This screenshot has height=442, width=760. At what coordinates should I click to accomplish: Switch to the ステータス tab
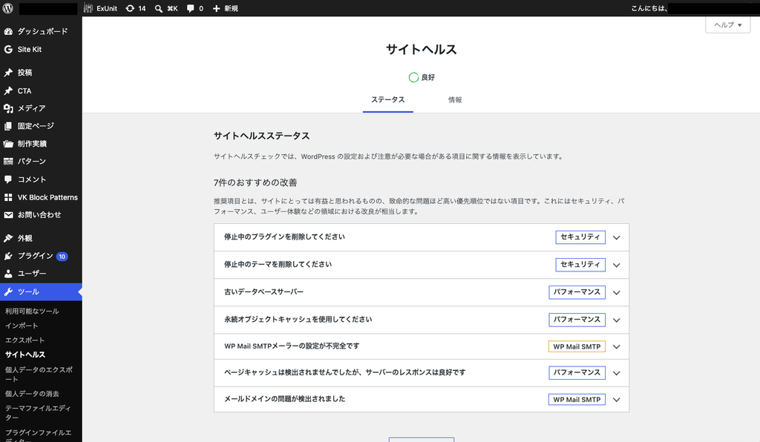387,99
